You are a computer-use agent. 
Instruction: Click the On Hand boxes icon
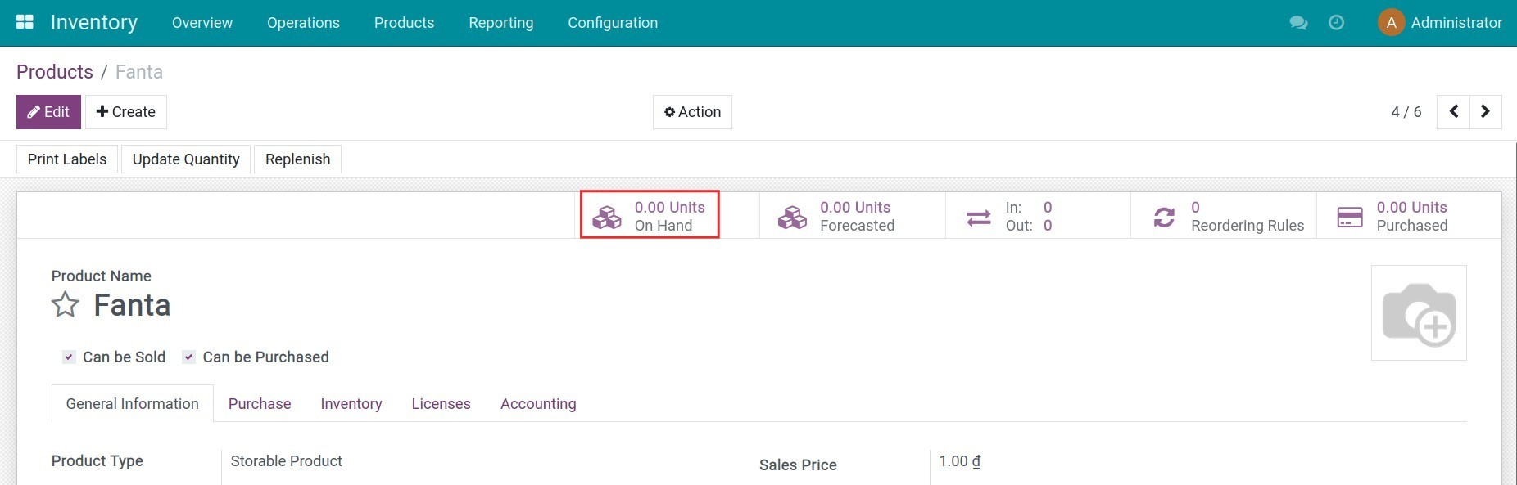[x=606, y=216]
